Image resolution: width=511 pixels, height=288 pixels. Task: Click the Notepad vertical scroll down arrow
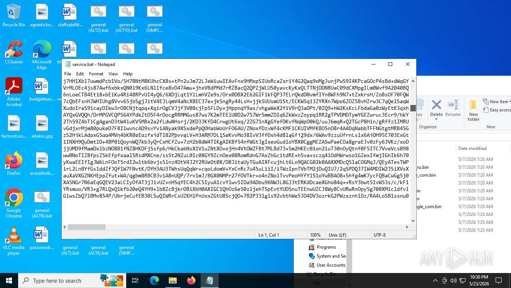413,221
